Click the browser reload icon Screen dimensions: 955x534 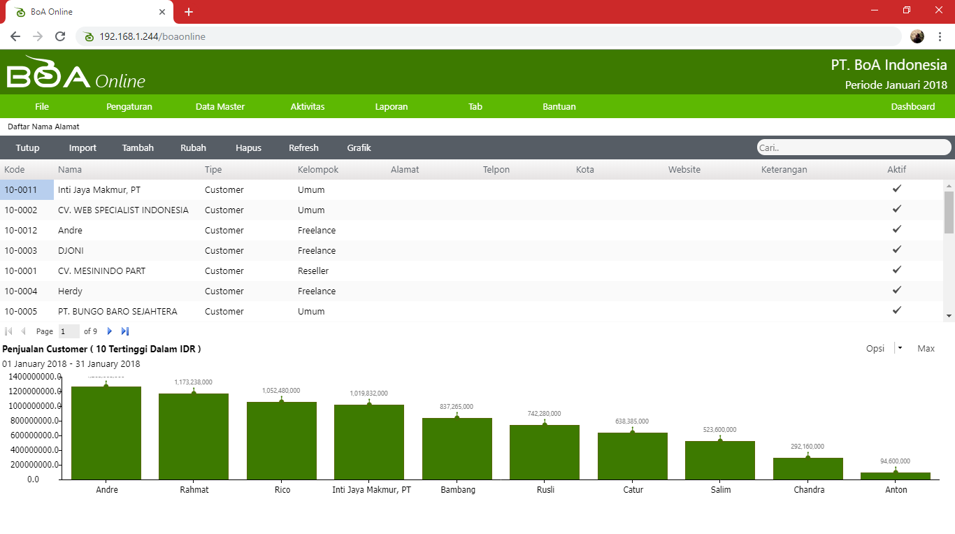coord(60,36)
